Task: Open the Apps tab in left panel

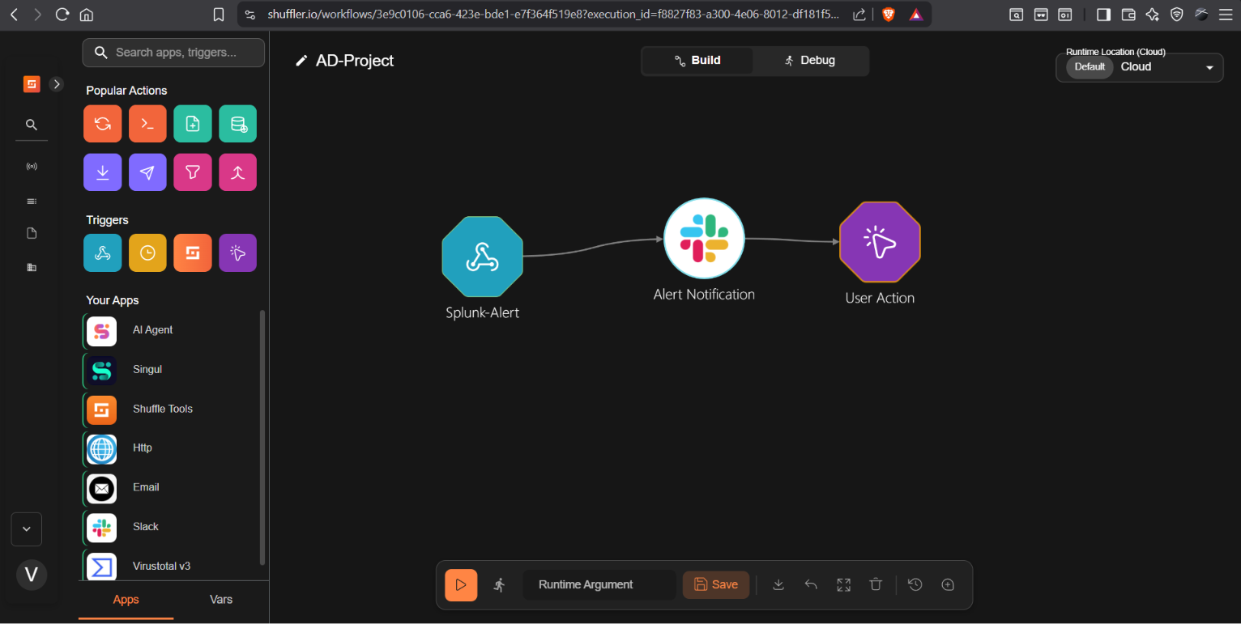Action: click(126, 600)
